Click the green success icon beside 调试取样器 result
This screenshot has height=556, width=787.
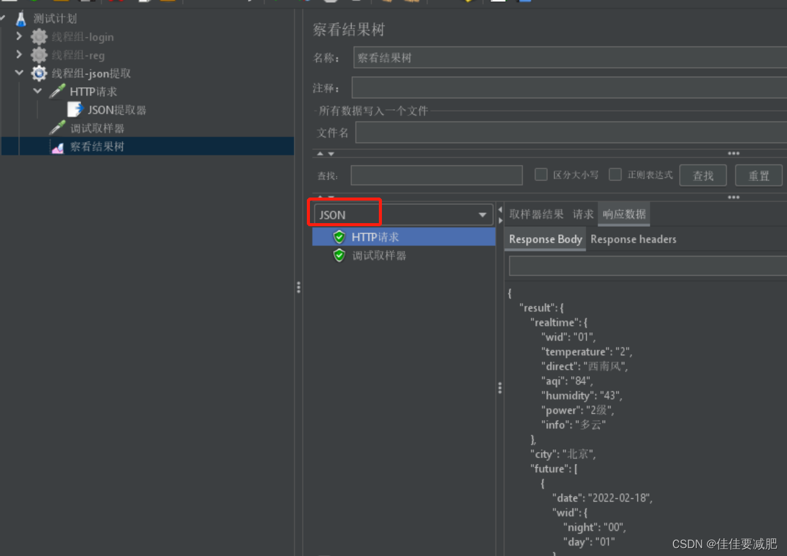pyautogui.click(x=339, y=255)
